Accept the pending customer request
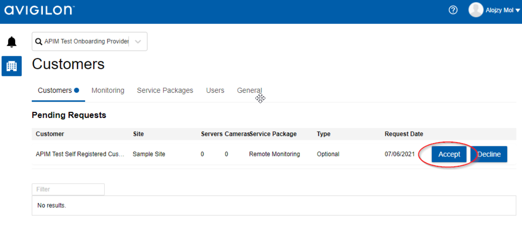The height and width of the screenshot is (242, 522). [449, 154]
